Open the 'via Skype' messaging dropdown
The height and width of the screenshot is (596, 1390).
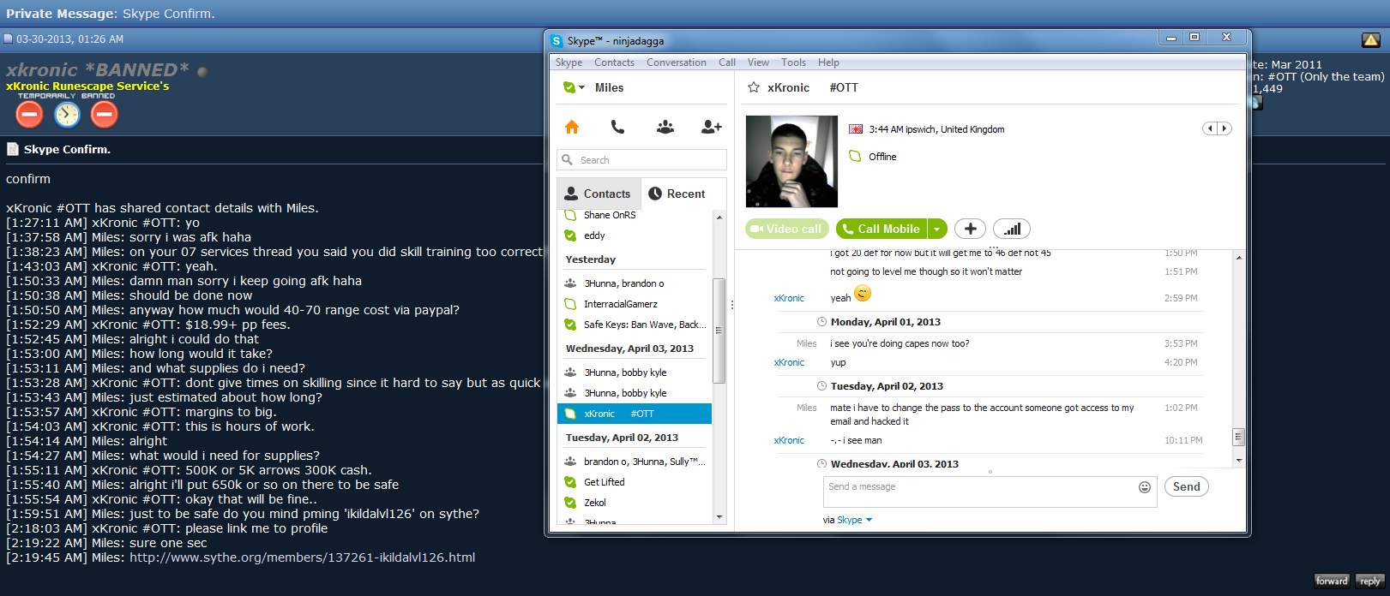point(847,520)
